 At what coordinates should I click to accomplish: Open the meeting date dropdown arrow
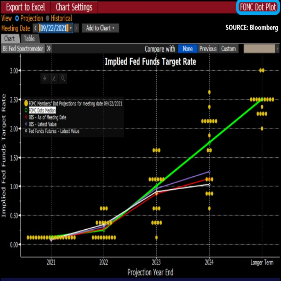[x=71, y=28]
